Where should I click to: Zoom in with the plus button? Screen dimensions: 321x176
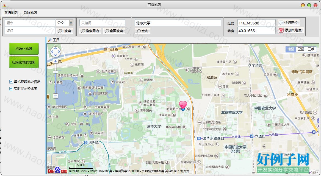(x=56, y=61)
